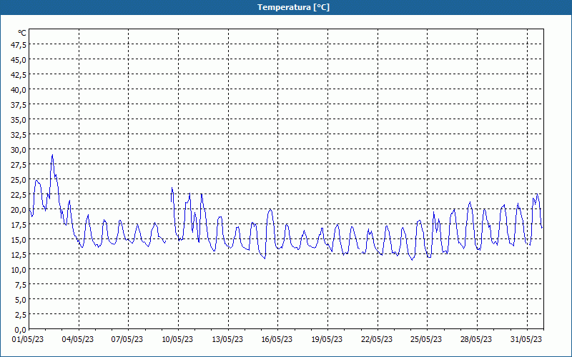Screen dimensions: 572x357
Task: Click the 01/05/23 date label
Action: coord(28,340)
